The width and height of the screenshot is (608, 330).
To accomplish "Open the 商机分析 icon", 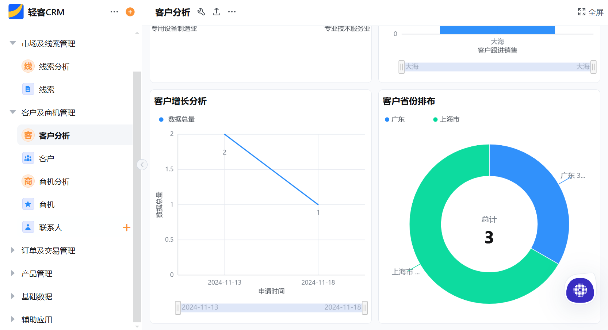I will point(28,181).
